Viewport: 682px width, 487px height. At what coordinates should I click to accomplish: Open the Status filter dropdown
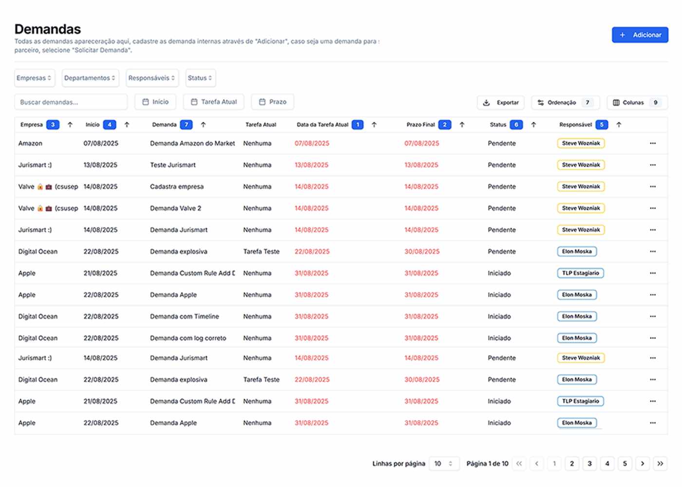(x=200, y=78)
